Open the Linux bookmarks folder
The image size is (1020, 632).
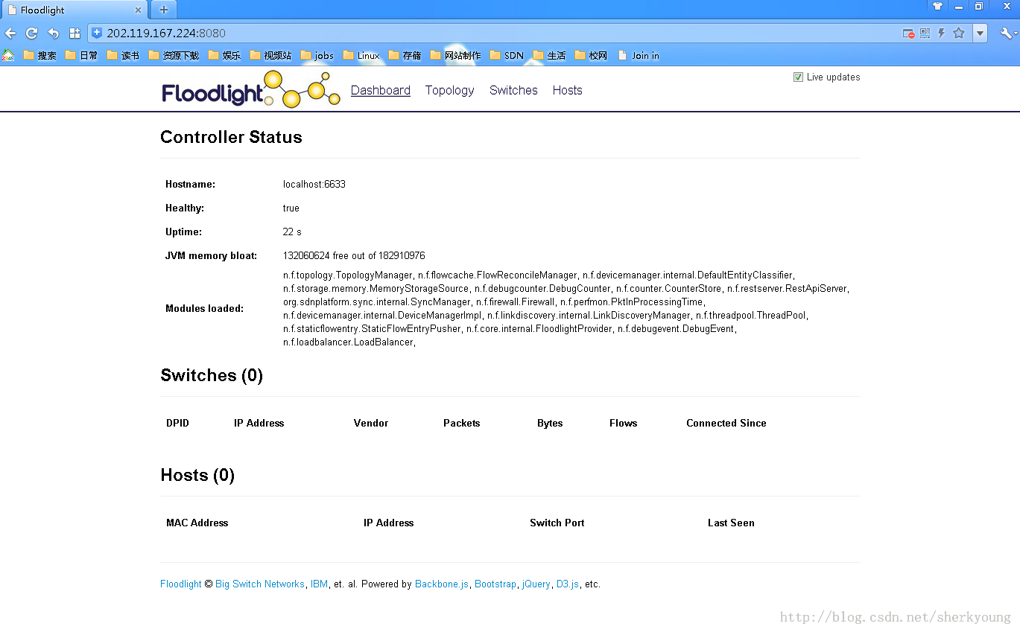coord(361,56)
